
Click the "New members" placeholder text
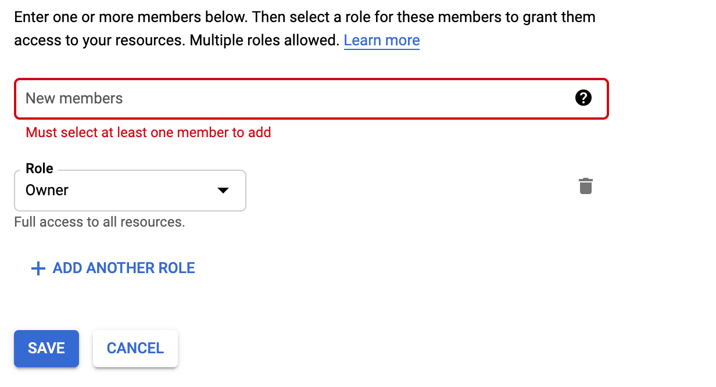pos(74,99)
